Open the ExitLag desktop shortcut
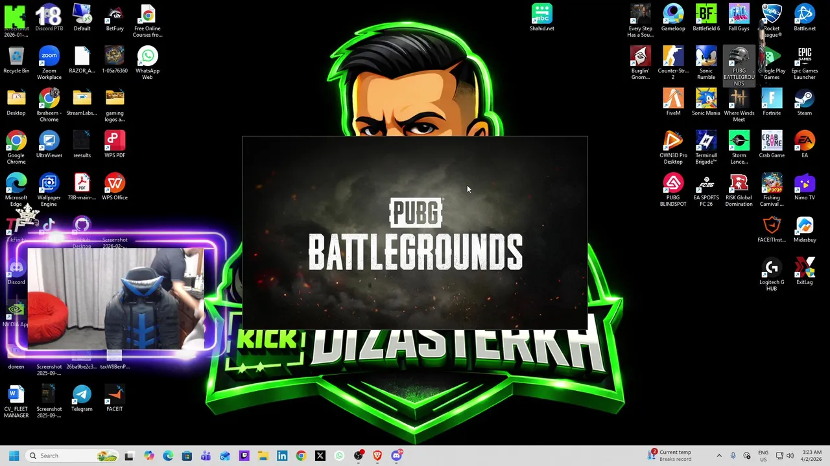This screenshot has width=830, height=466. point(804,271)
